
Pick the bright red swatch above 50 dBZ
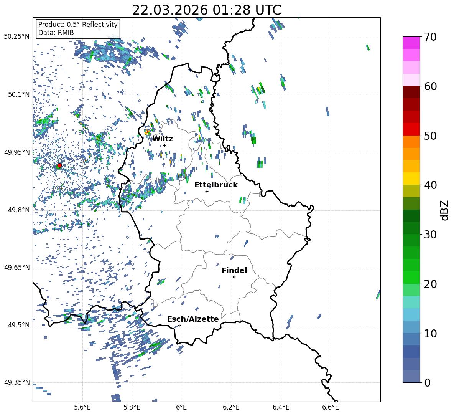(411, 129)
